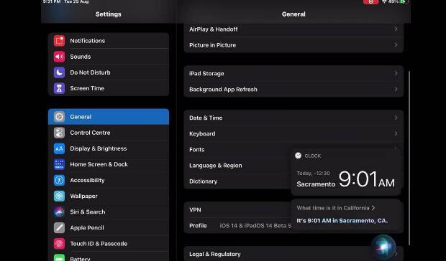This screenshot has height=261, width=446.
Task: Select the Apple Pencil label
Action: pyautogui.click(x=87, y=228)
